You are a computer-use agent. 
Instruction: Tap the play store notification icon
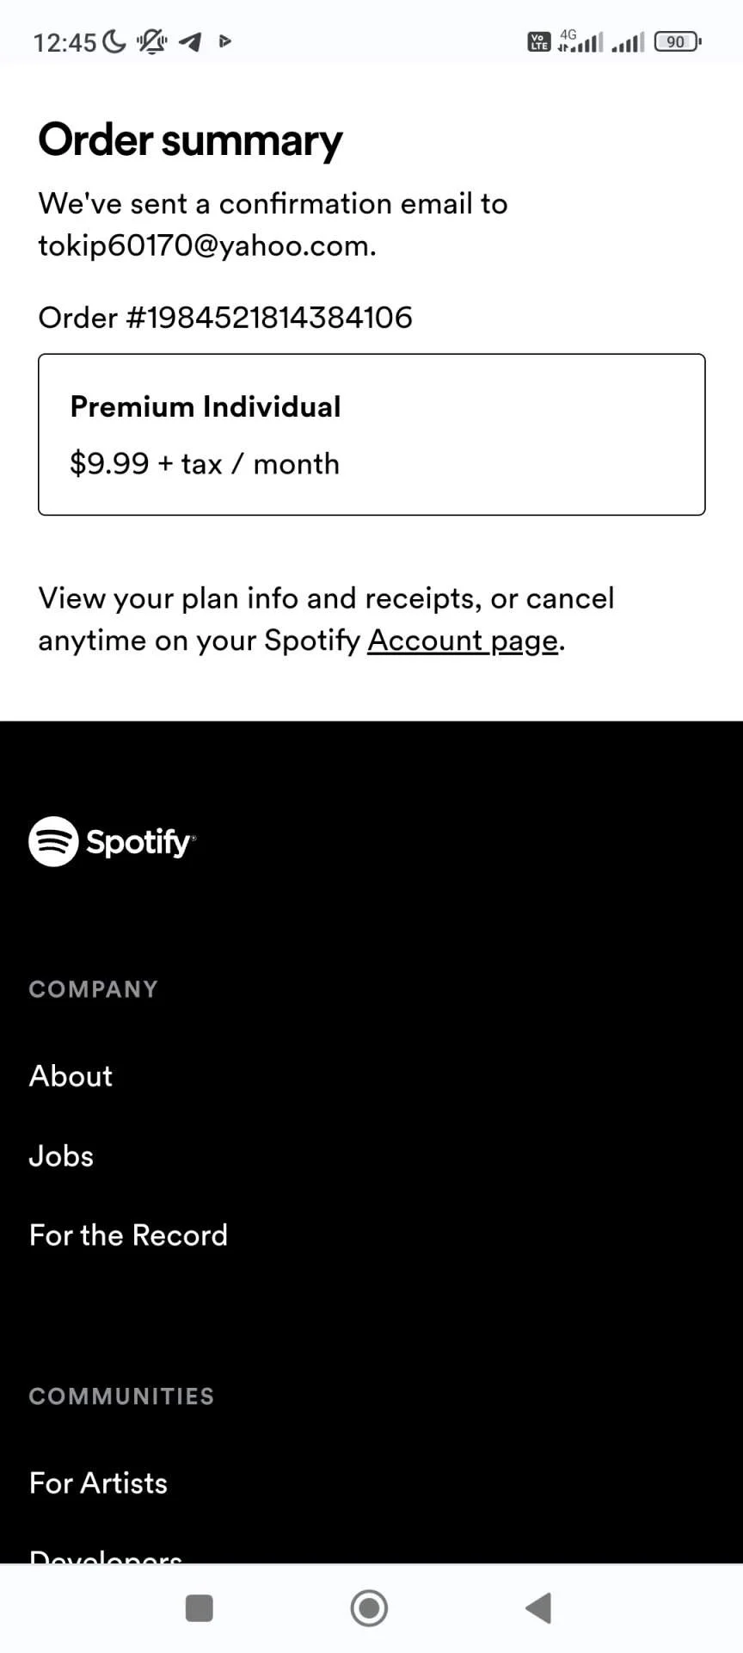pyautogui.click(x=225, y=40)
